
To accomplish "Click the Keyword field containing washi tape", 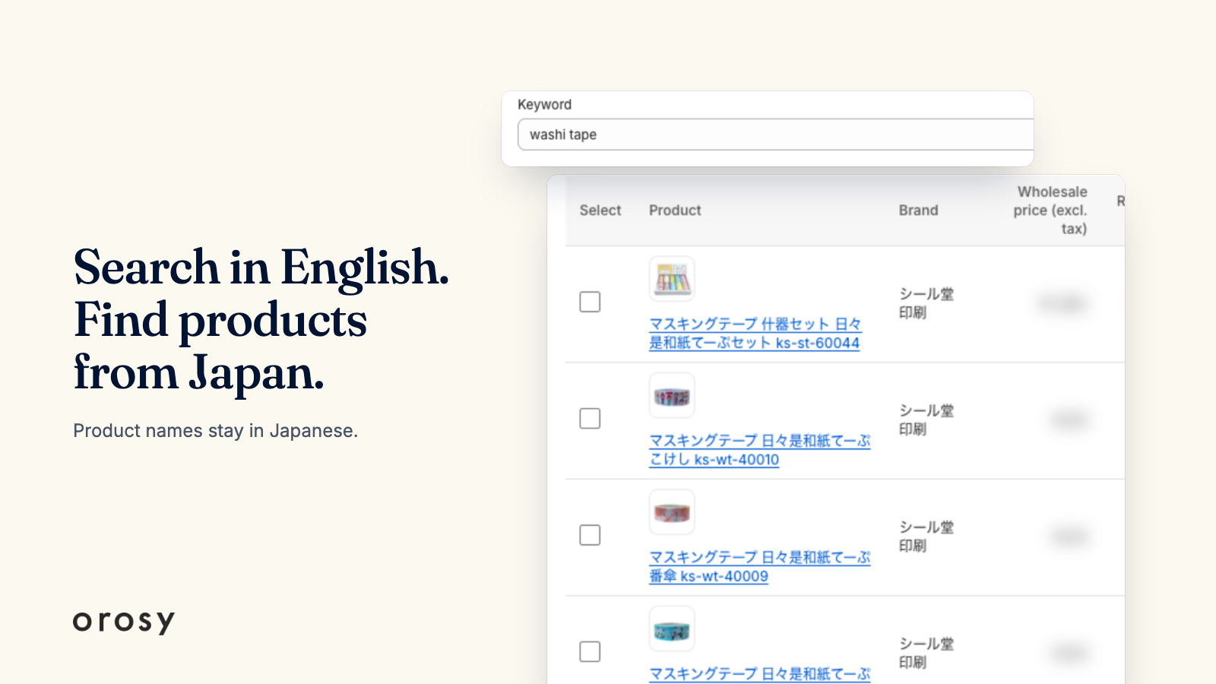I will tap(775, 135).
